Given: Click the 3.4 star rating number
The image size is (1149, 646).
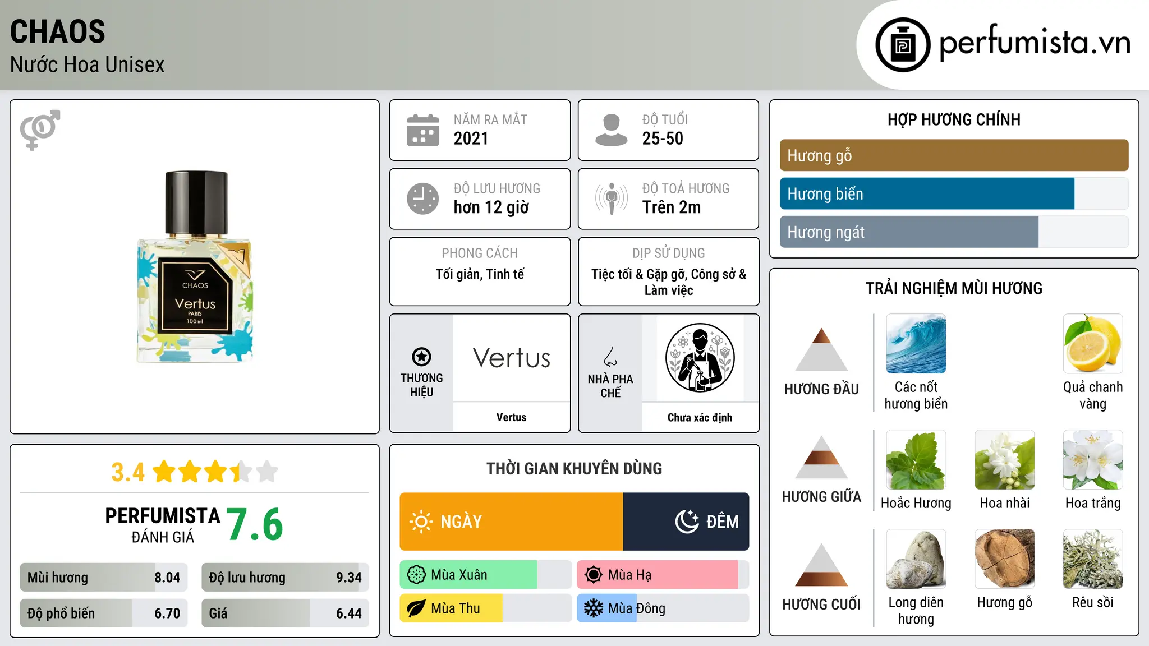Looking at the screenshot, I should [128, 472].
